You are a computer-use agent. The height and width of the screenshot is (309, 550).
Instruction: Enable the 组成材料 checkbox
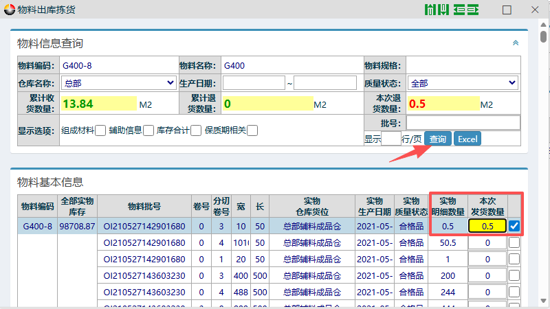[x=100, y=130]
